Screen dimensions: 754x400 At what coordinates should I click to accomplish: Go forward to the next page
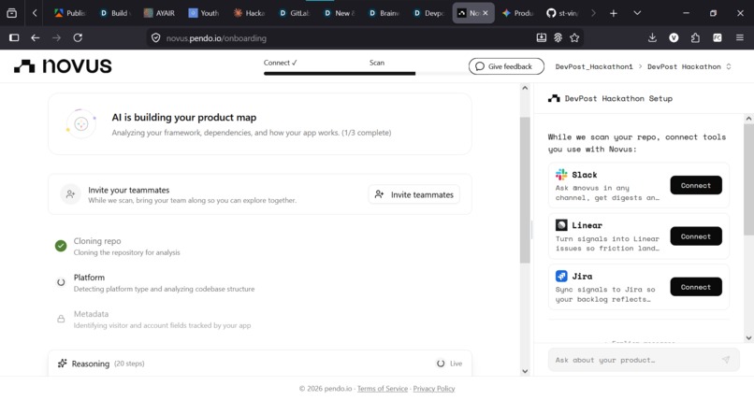coord(56,37)
